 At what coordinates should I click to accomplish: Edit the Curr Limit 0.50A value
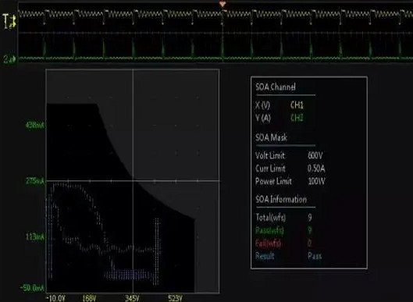point(316,169)
